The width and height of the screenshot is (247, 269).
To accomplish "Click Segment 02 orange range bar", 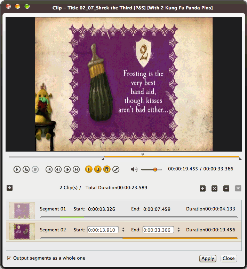I will click(180, 238).
